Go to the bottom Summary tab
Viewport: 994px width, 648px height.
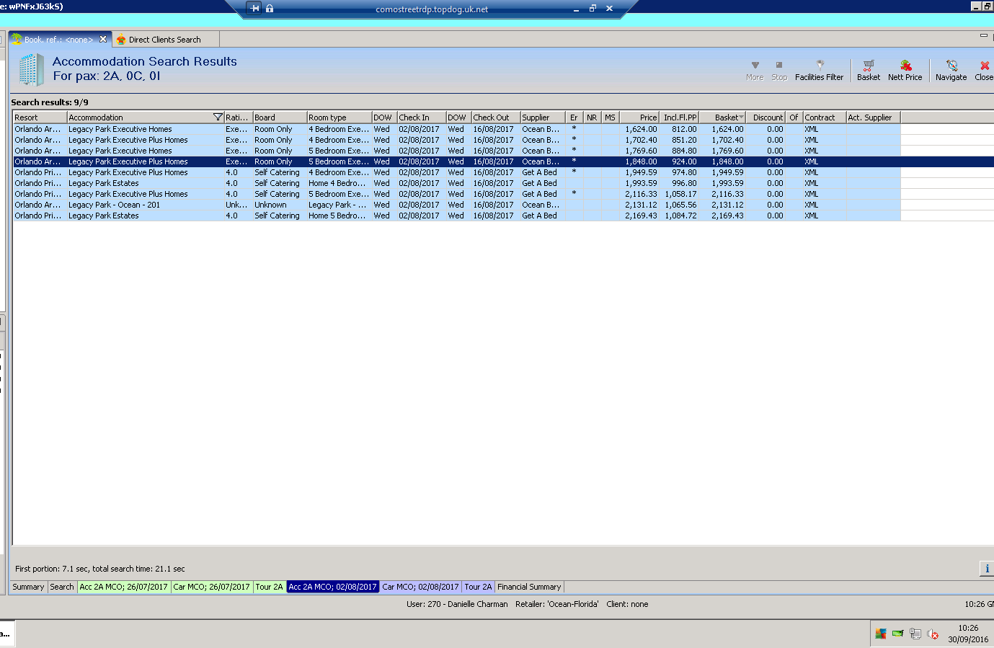tap(28, 587)
